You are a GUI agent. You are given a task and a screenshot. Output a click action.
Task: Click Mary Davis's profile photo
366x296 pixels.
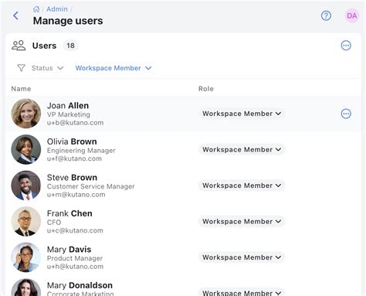26,257
